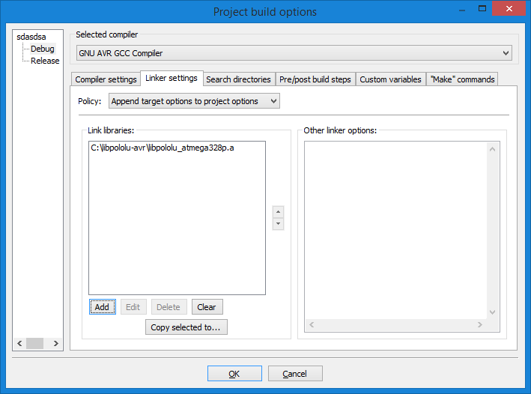531x394 pixels.
Task: Click Copy selected to... button
Action: (186, 327)
